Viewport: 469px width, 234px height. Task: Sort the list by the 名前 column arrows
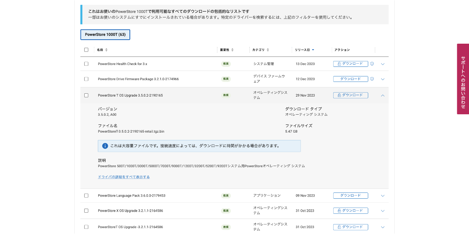(x=106, y=50)
